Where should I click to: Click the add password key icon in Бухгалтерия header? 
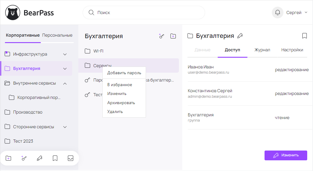[162, 36]
